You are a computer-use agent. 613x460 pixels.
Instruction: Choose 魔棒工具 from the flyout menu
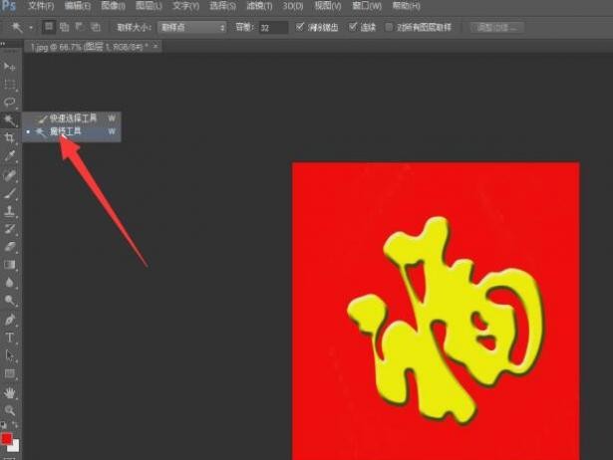68,130
